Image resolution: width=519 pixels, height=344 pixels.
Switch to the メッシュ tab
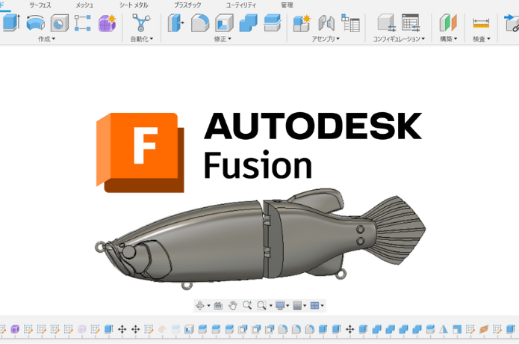(x=84, y=5)
